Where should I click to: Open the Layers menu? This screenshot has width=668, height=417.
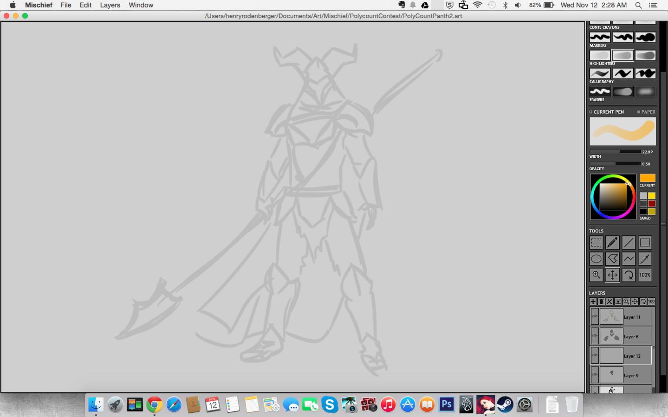(x=110, y=5)
